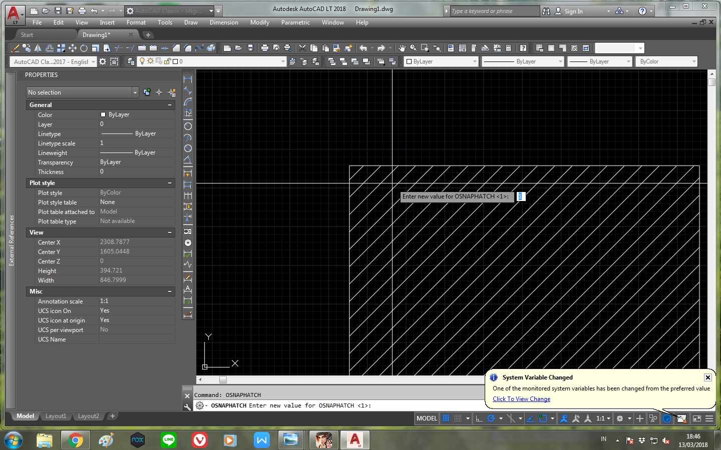Click the AutoCAD icon on the taskbar

(x=355, y=440)
